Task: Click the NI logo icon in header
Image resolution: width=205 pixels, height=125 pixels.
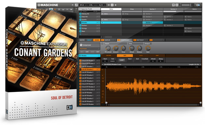Action: click(198, 5)
